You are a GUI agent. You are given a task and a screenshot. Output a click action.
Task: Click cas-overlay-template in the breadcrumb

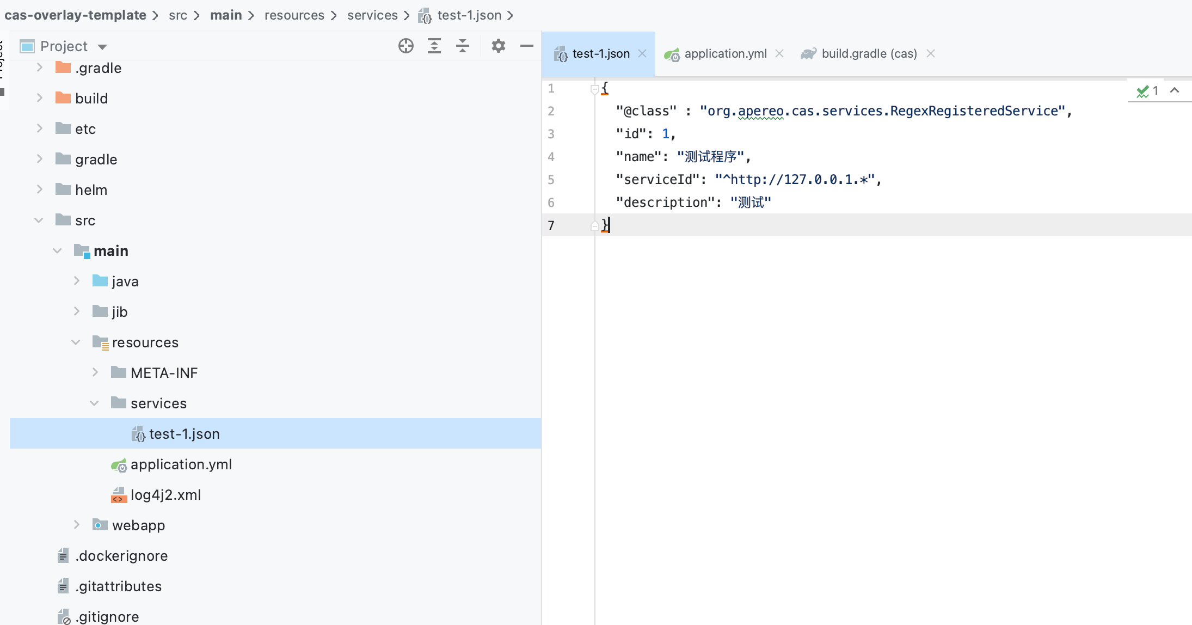pyautogui.click(x=75, y=15)
